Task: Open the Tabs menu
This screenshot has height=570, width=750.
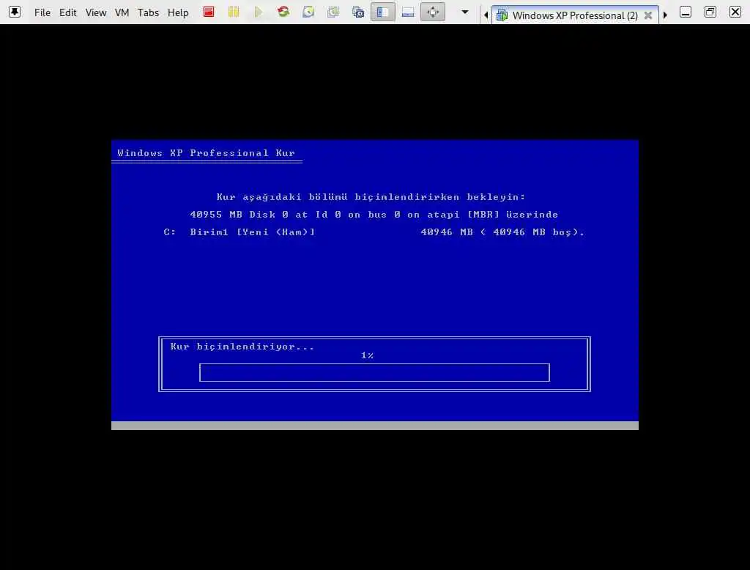Action: pyautogui.click(x=148, y=12)
